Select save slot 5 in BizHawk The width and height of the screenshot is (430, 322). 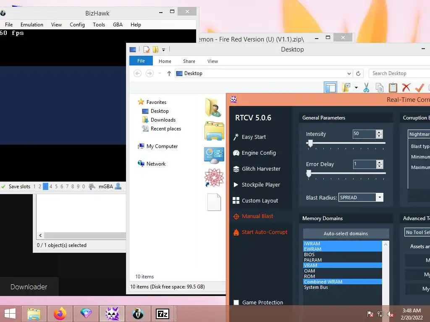pos(56,187)
